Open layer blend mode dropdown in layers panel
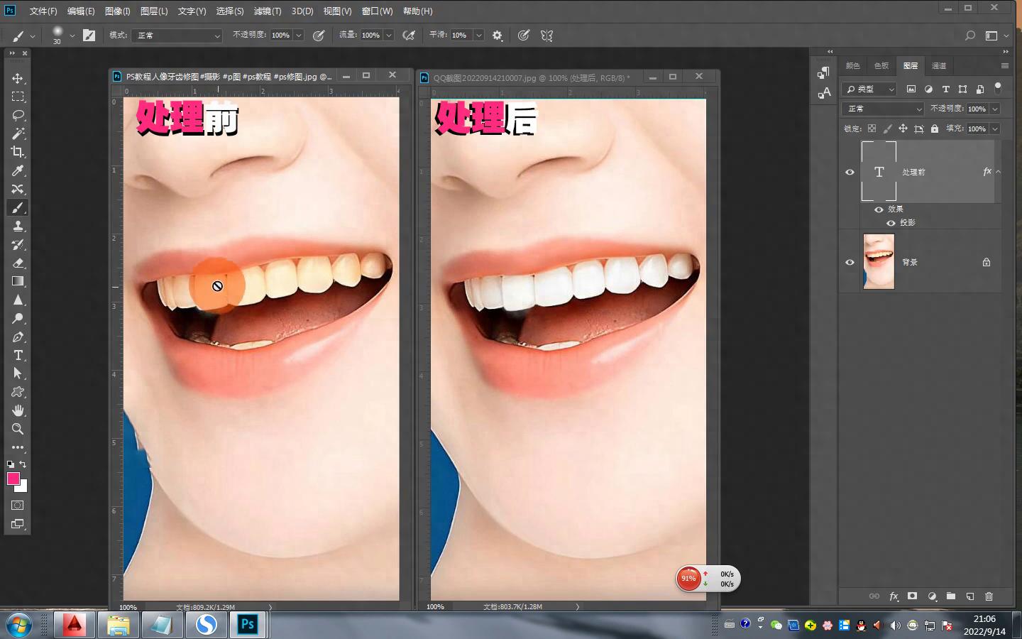Viewport: 1022px width, 639px height. pos(883,109)
